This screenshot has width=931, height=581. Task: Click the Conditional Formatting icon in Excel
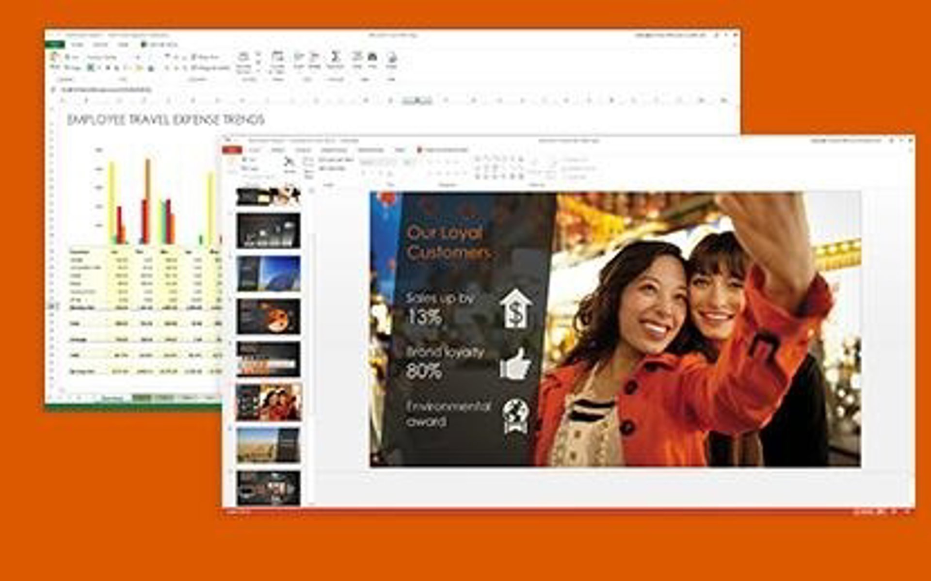[244, 57]
